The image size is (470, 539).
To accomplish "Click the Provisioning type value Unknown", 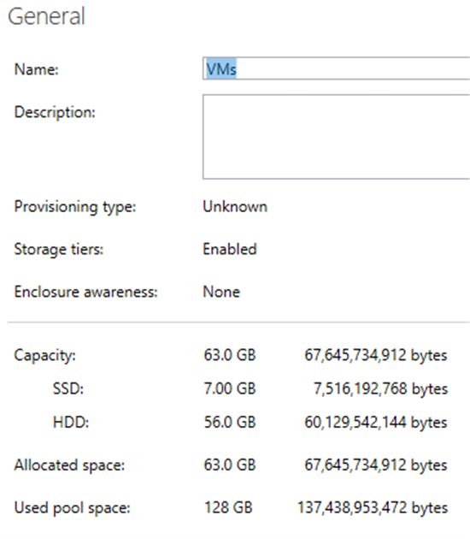I will tap(235, 206).
